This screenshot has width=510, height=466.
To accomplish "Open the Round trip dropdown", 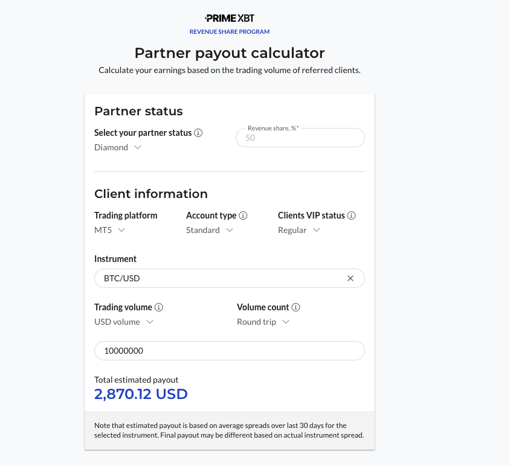I will (263, 322).
